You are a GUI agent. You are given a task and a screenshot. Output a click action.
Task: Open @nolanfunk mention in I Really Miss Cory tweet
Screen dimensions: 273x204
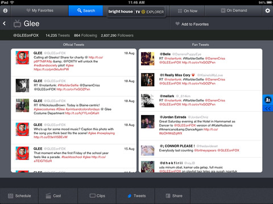click(173, 79)
